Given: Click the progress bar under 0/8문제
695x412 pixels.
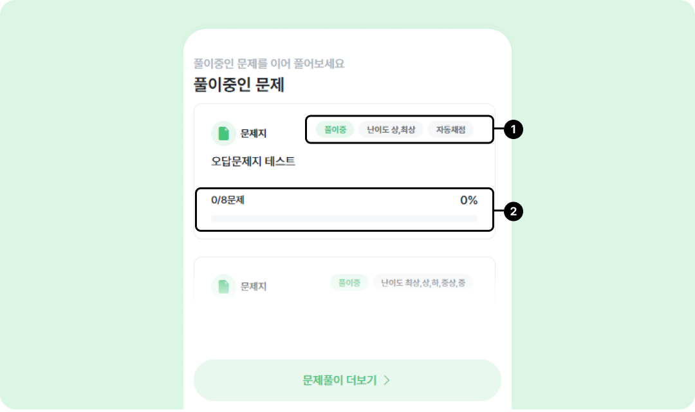Looking at the screenshot, I should click(344, 219).
